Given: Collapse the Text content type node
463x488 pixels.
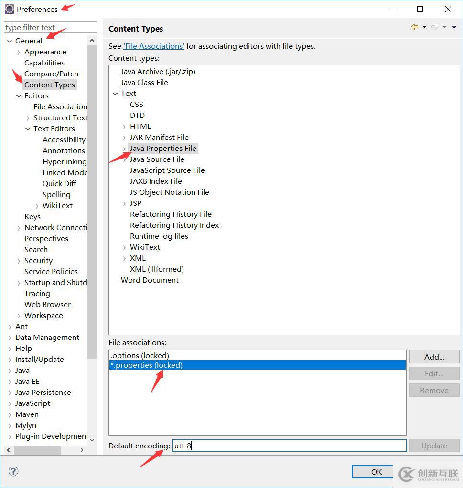Looking at the screenshot, I should (x=115, y=94).
